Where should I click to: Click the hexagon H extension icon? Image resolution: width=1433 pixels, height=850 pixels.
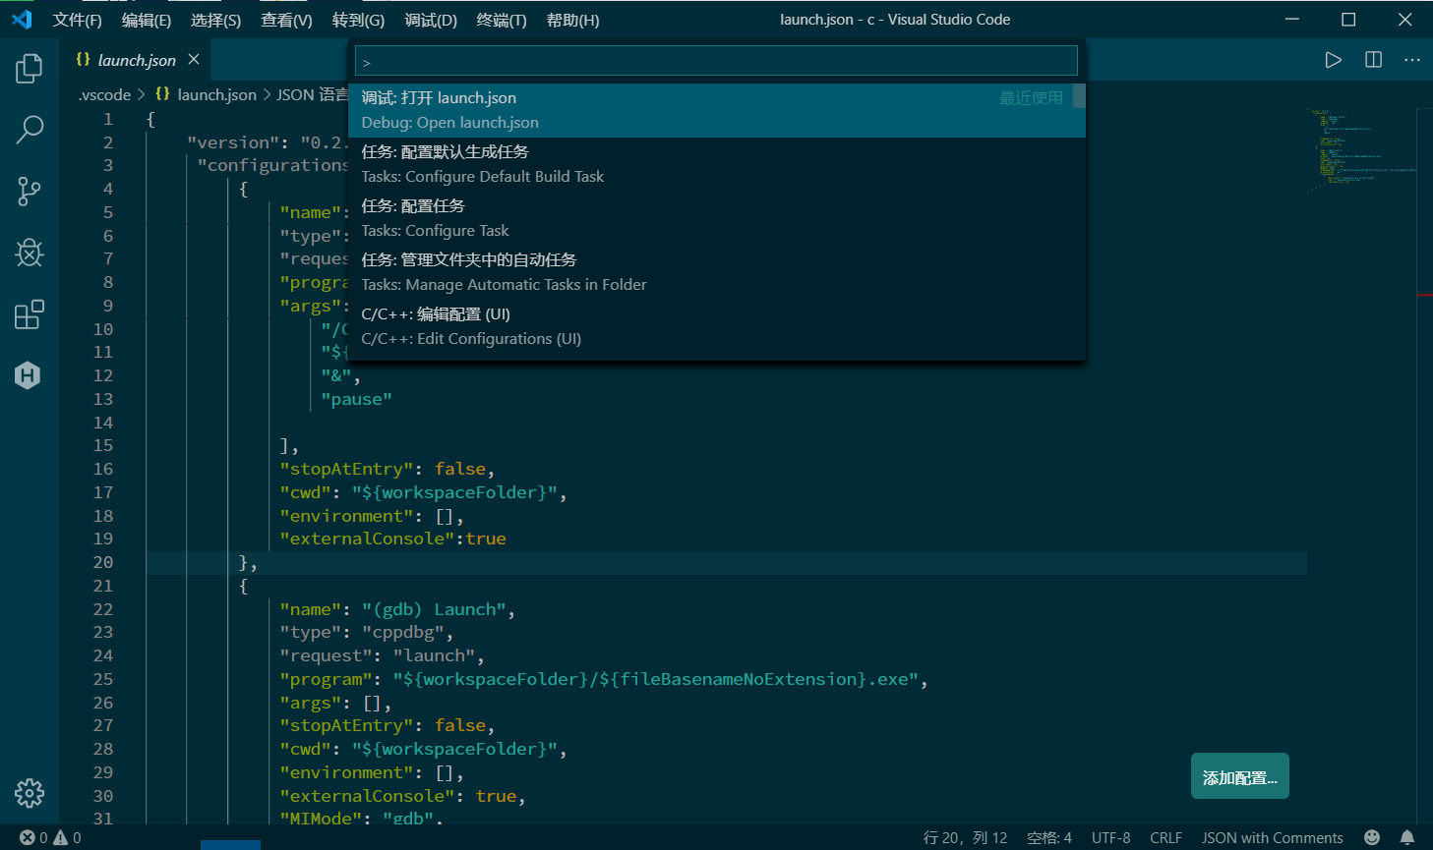29,375
